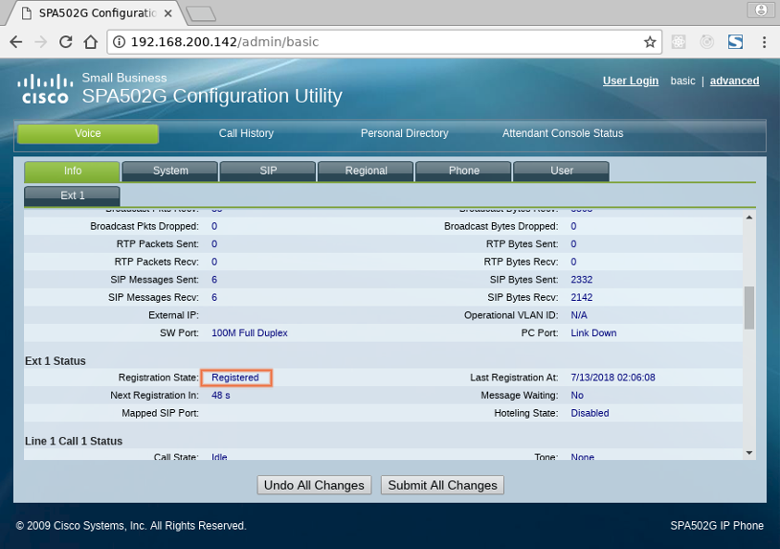The width and height of the screenshot is (780, 549).
Task: Switch to the User sub-tab
Action: [561, 171]
